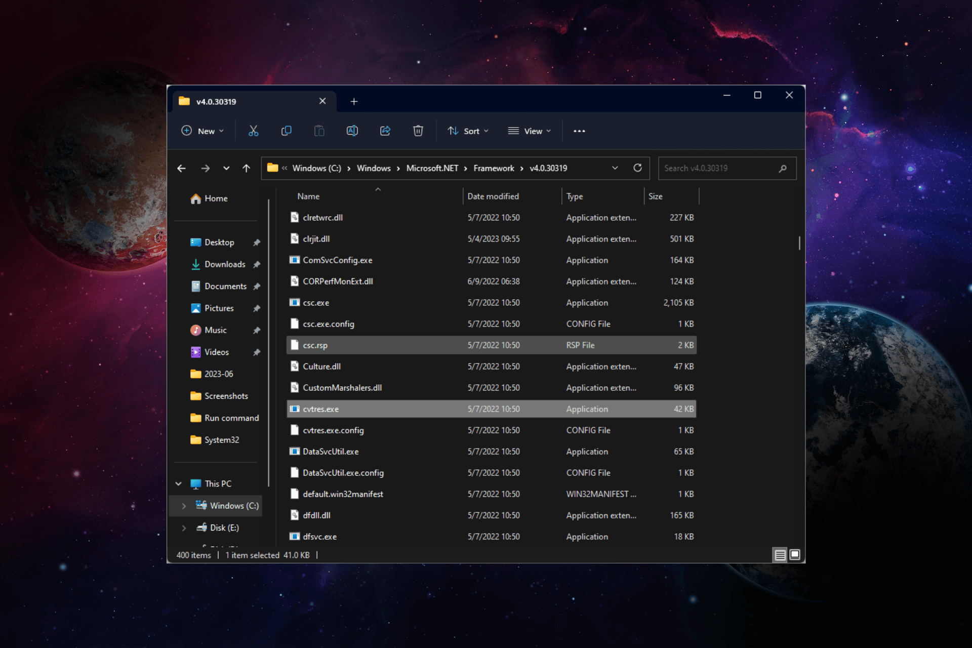
Task: Go up one folder level arrow
Action: point(246,169)
